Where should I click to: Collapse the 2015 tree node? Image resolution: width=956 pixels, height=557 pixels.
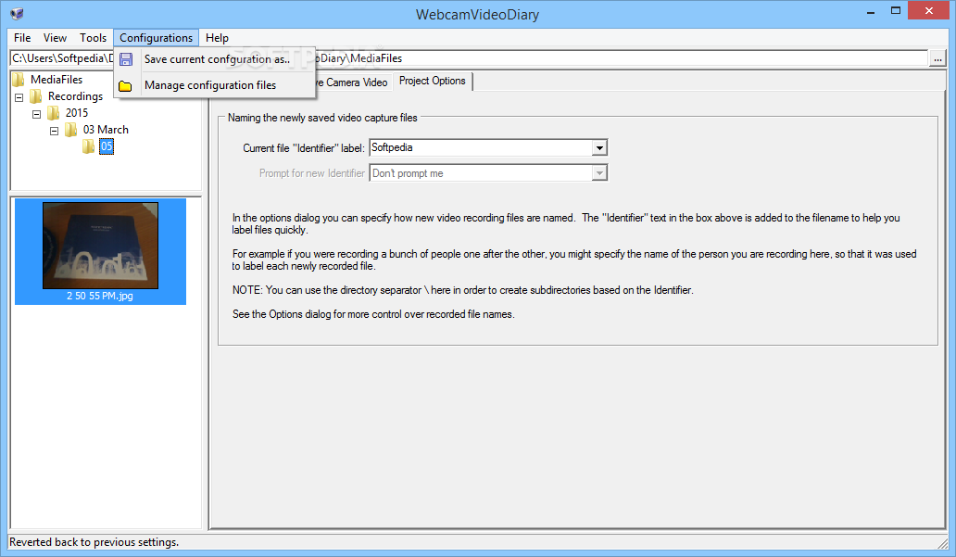(x=36, y=114)
